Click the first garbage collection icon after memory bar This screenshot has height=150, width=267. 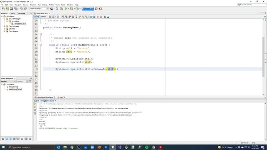pos(96,9)
